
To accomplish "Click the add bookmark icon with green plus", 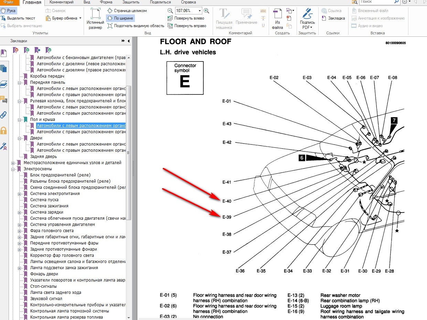I will click(x=26, y=50).
